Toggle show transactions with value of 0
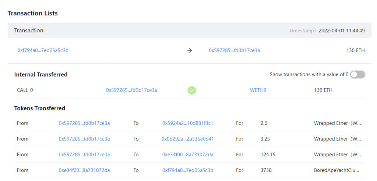This screenshot has width=377, height=181. pos(357,75)
